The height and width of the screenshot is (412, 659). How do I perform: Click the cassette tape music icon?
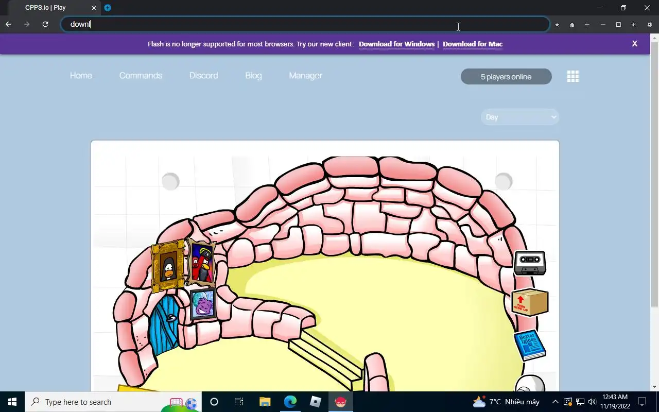pyautogui.click(x=530, y=263)
